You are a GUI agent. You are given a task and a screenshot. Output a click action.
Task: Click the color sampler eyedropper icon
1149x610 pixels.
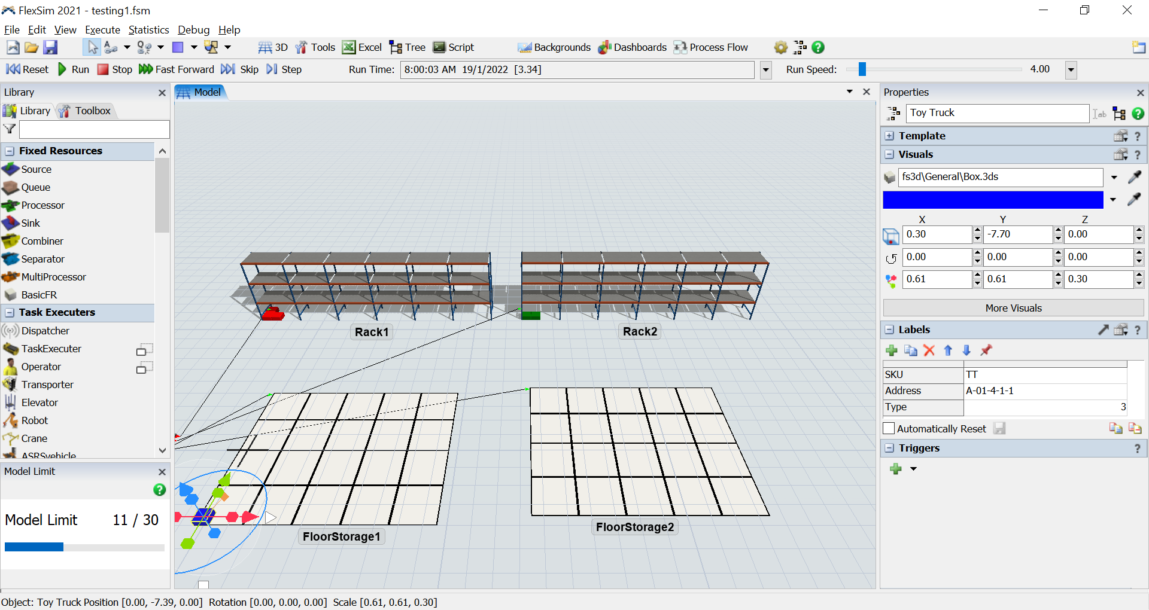pos(1134,199)
